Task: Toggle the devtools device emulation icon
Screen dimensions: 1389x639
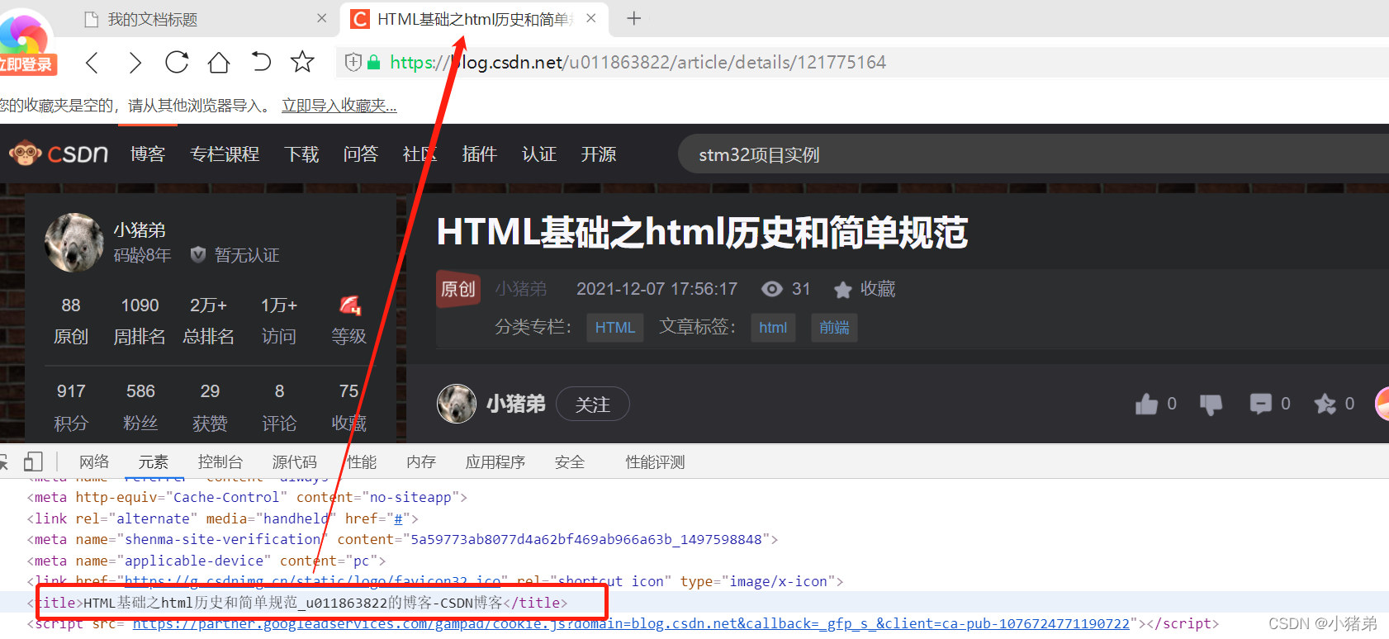Action: pyautogui.click(x=33, y=461)
